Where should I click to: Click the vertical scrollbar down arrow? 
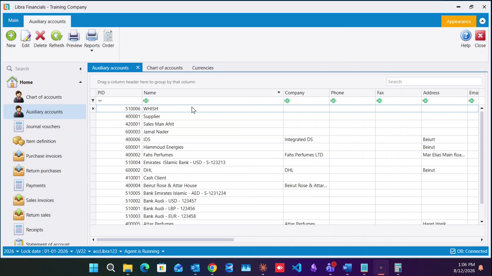pos(482,222)
